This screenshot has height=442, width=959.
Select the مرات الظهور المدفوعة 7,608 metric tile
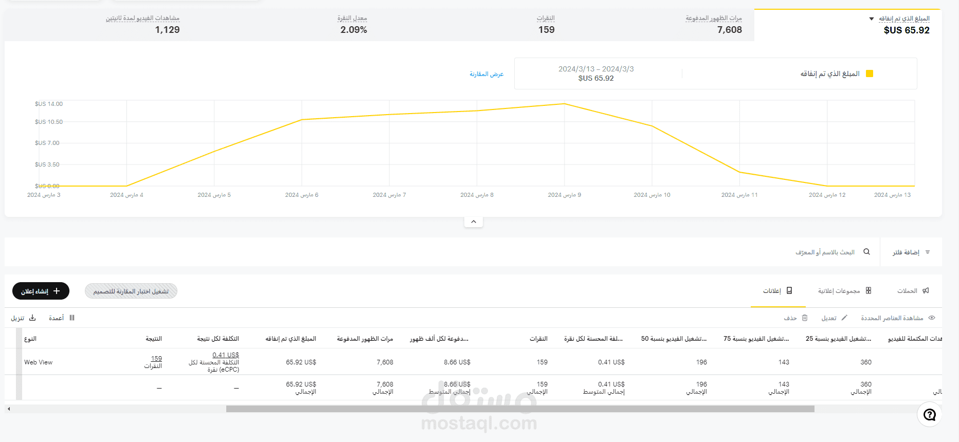click(x=713, y=25)
